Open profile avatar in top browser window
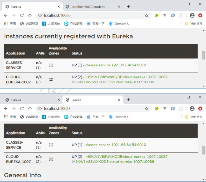This screenshot has width=206, height=182. (192, 15)
